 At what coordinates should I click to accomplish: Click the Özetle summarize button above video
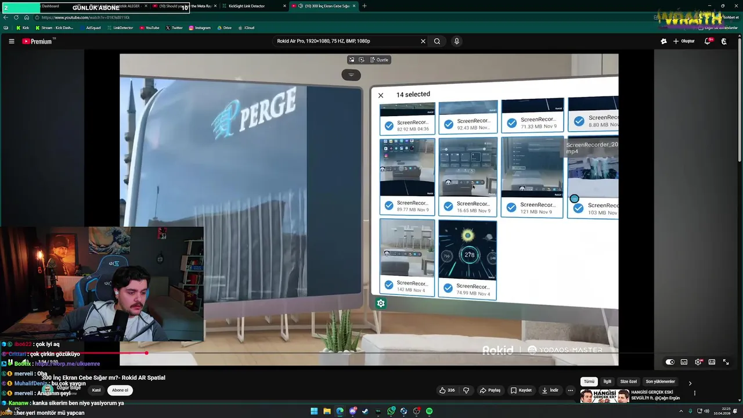tap(380, 60)
